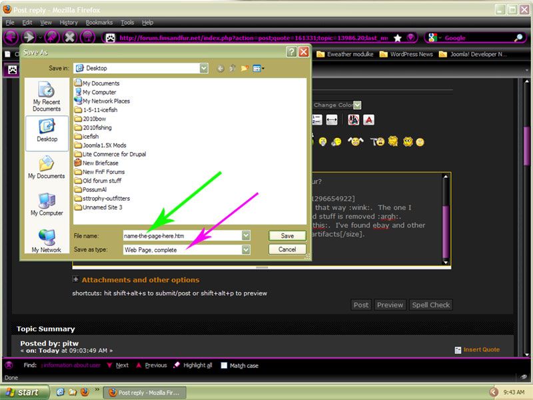533x400 pixels.
Task: Go to My Documents in places bar
Action: (47, 168)
